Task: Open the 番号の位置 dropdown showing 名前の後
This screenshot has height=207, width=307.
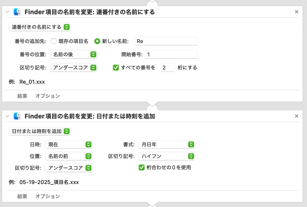Action: (74, 54)
